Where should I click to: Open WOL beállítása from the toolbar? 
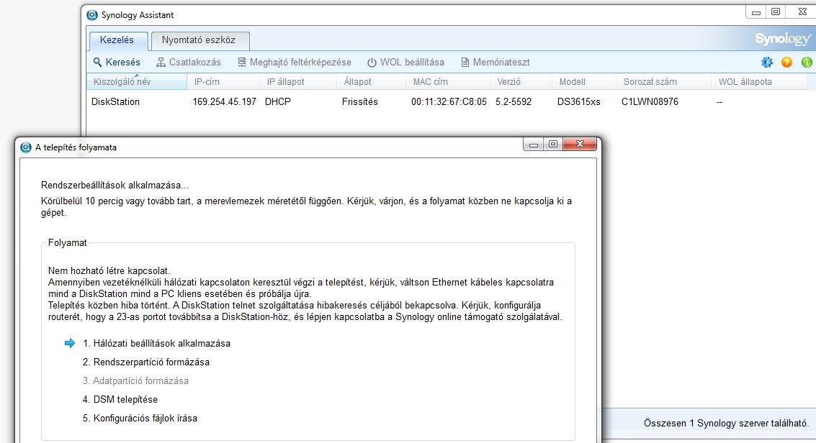pyautogui.click(x=405, y=63)
